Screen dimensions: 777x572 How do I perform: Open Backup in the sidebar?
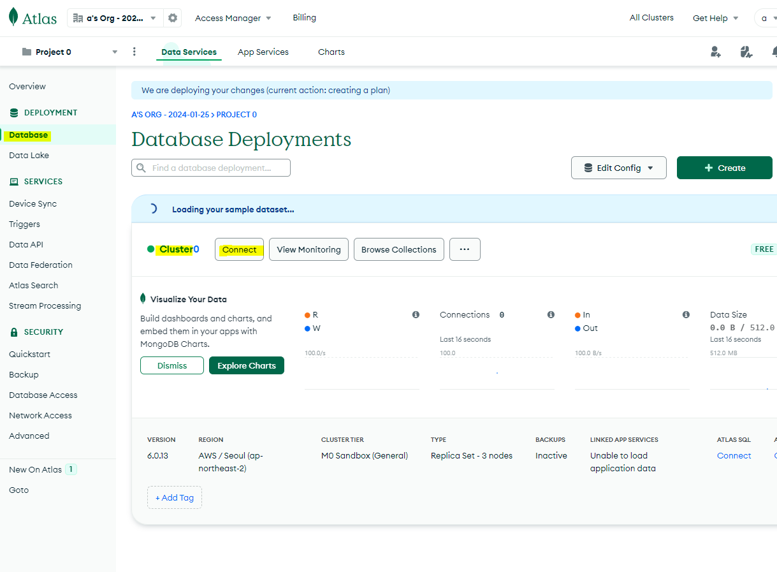(x=24, y=374)
